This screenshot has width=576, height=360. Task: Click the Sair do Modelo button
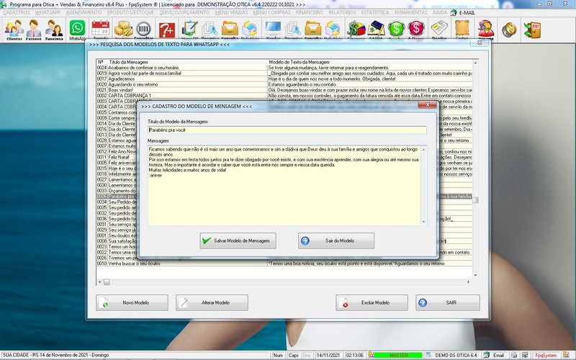coord(336,240)
